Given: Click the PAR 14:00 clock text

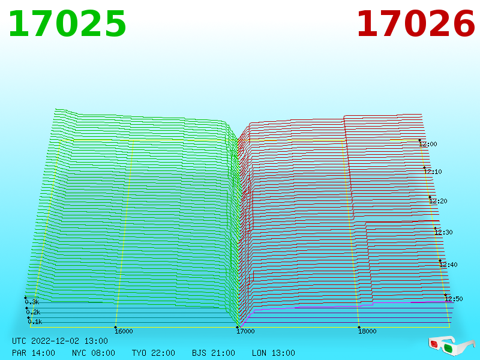Looking at the screenshot, I should point(34,353).
